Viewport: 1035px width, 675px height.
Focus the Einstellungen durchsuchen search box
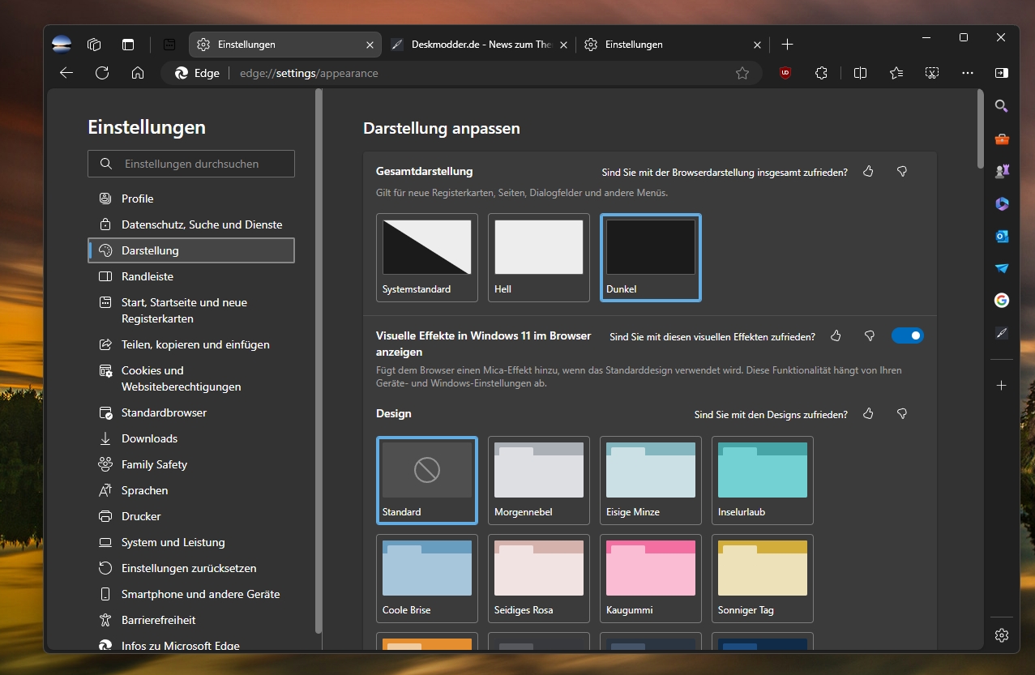pyautogui.click(x=191, y=164)
